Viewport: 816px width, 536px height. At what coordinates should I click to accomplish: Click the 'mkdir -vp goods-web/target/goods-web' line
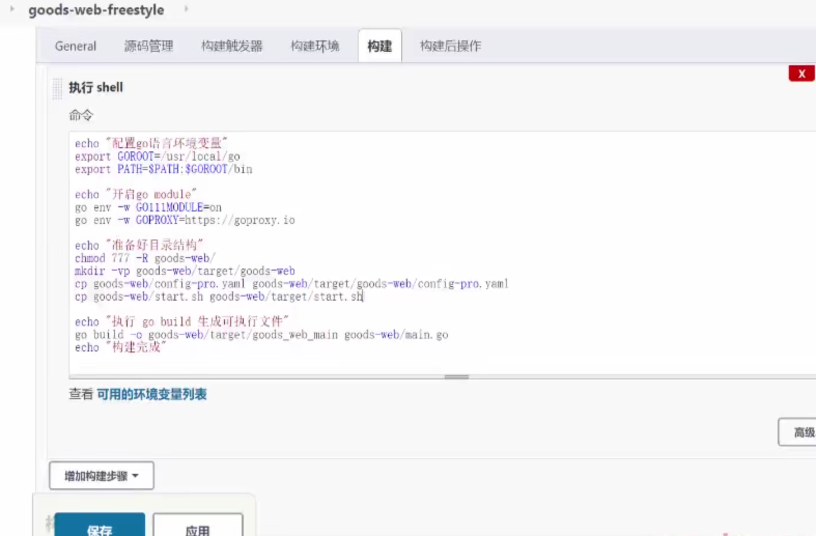point(185,271)
